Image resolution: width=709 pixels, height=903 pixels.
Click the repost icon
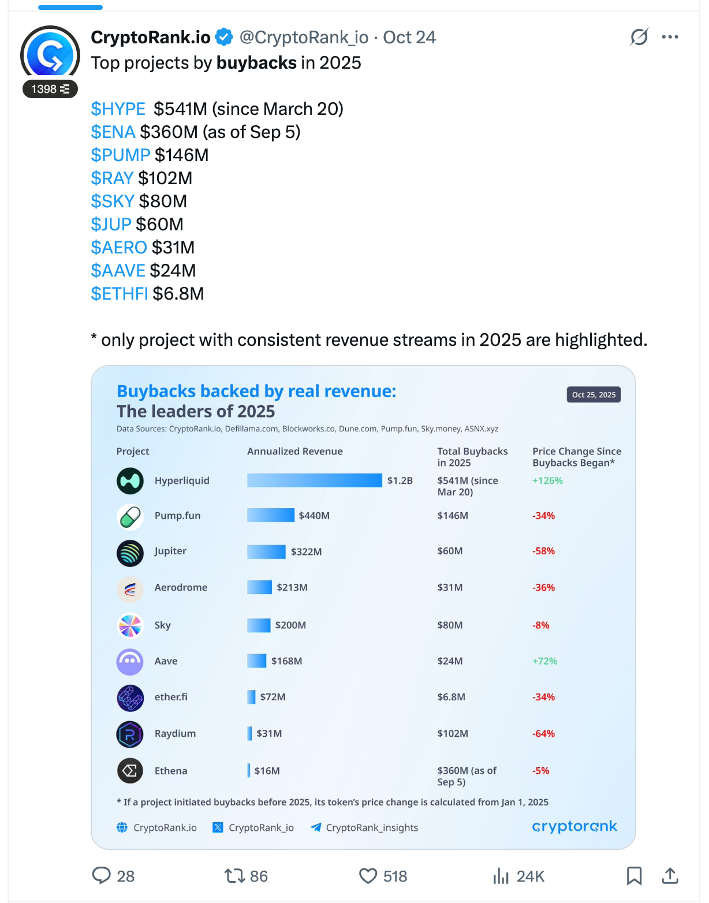click(x=234, y=876)
